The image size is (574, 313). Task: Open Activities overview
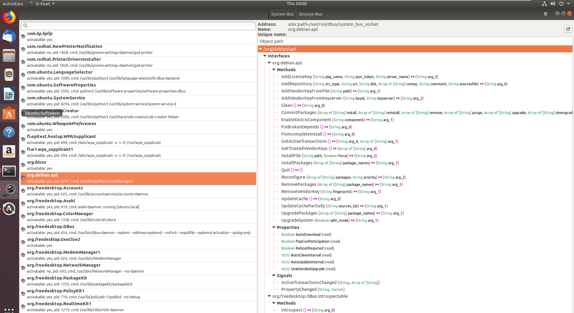(13, 4)
